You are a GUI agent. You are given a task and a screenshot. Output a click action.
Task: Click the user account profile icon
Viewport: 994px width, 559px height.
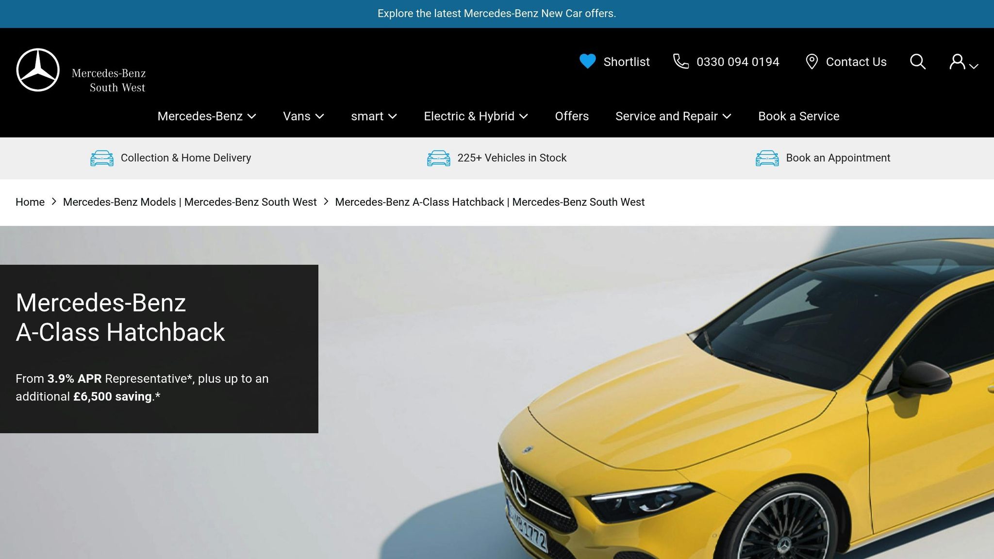(958, 62)
